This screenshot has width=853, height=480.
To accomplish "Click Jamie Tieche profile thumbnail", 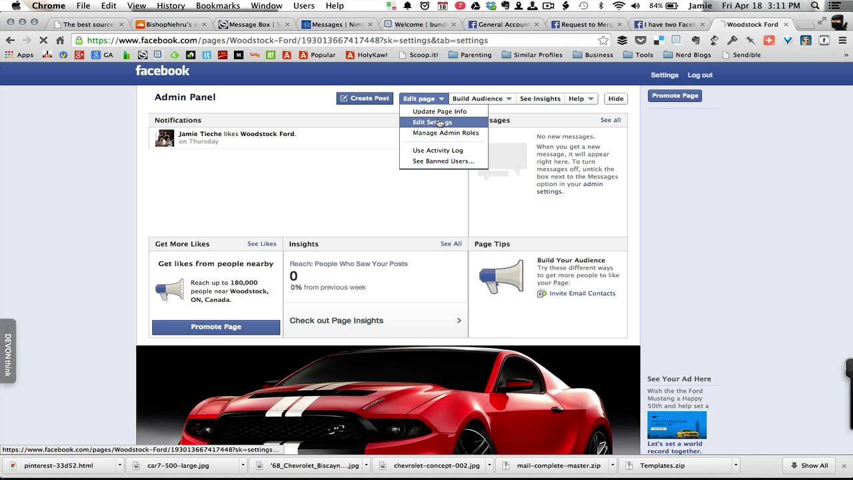I will pyautogui.click(x=165, y=138).
